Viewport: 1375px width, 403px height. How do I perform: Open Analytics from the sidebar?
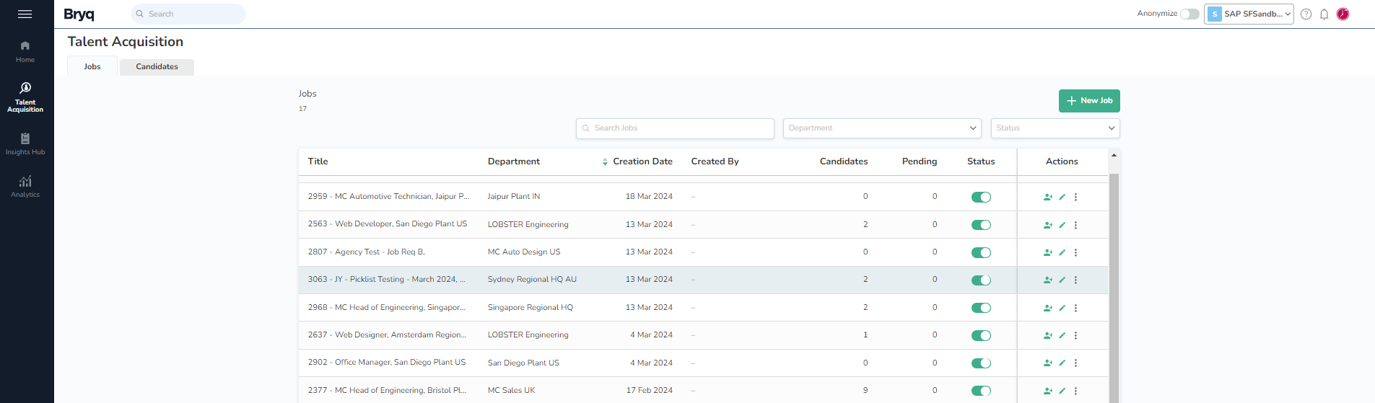(x=25, y=186)
